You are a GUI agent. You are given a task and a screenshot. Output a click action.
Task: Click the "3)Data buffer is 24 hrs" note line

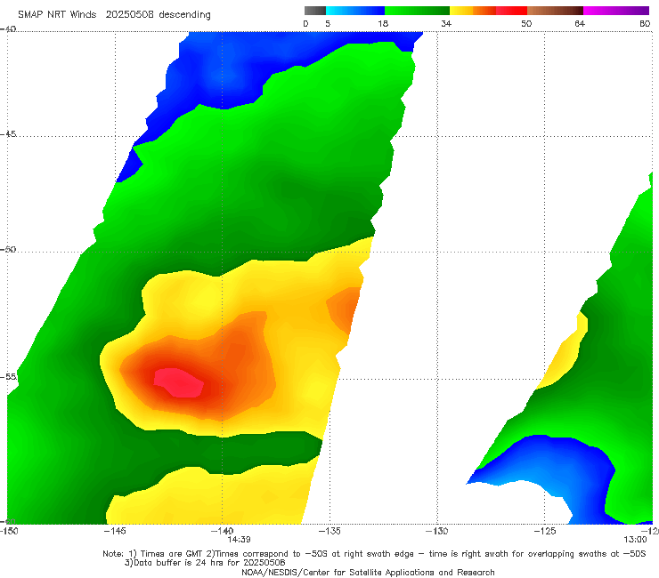(x=205, y=563)
